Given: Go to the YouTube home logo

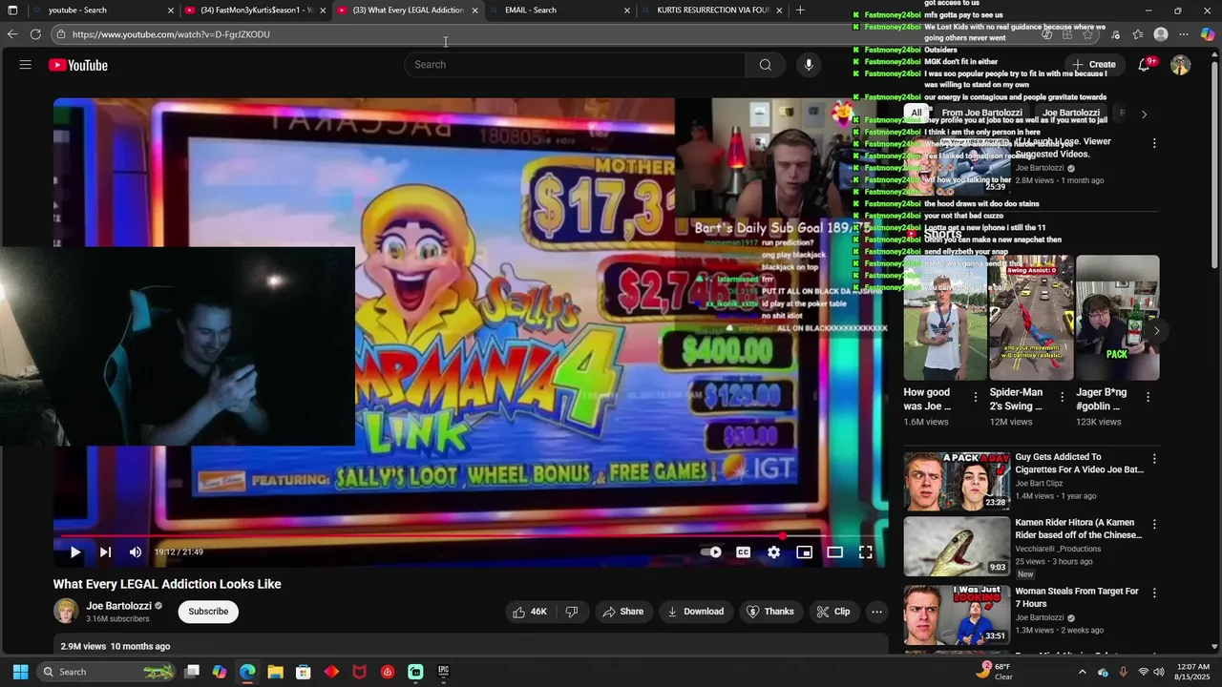Looking at the screenshot, I should click(x=78, y=65).
